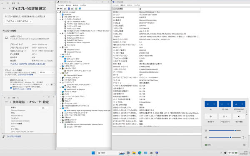The height and width of the screenshot is (156, 250).
Task: Click the System Information icon on the taskbar
Action: pos(157,153)
